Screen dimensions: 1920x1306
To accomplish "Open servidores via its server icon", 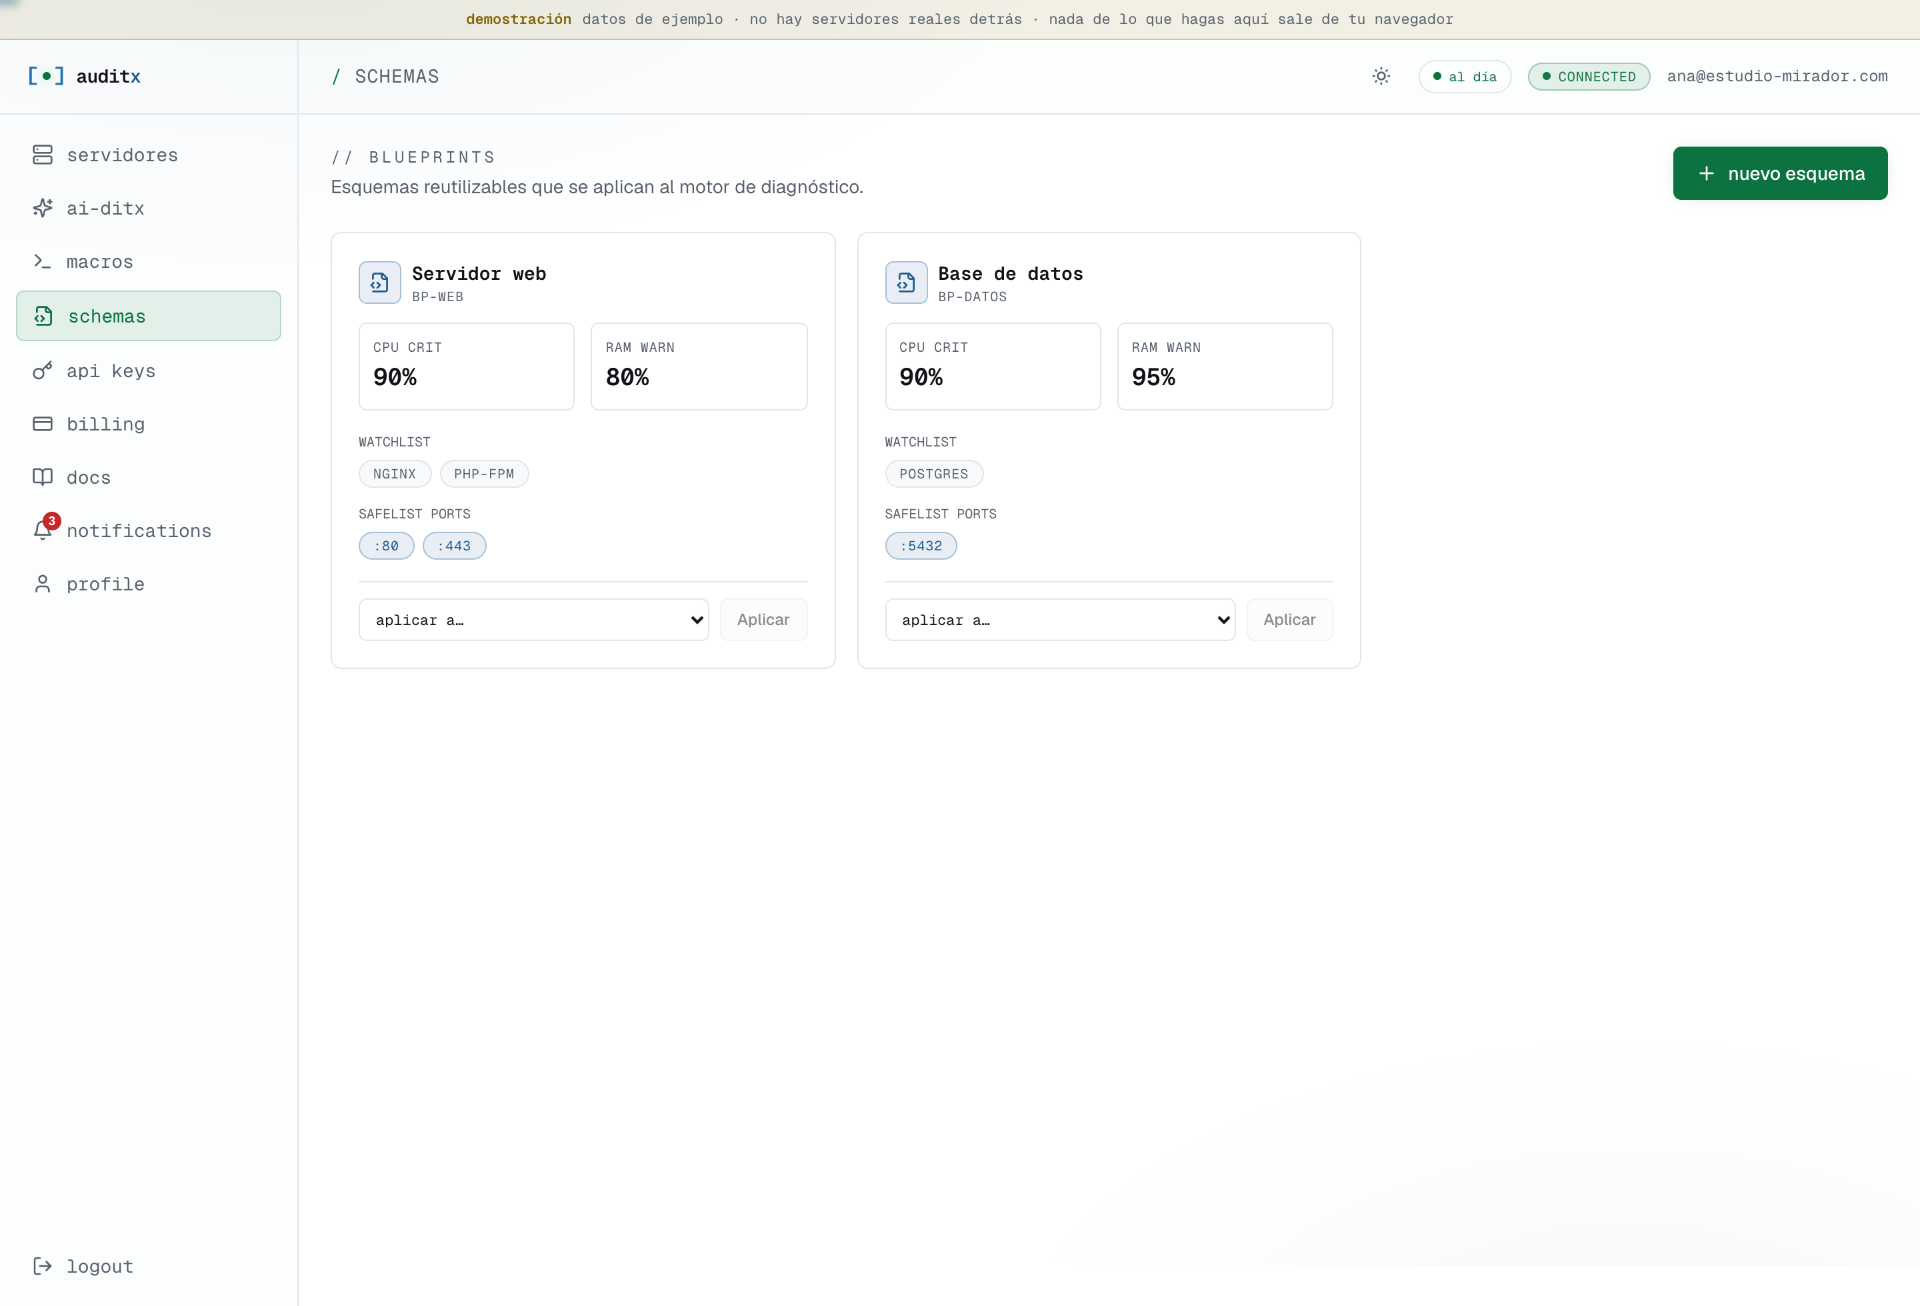I will pyautogui.click(x=42, y=155).
